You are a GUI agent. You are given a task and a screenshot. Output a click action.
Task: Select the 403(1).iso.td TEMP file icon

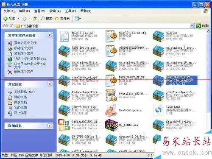(64, 36)
